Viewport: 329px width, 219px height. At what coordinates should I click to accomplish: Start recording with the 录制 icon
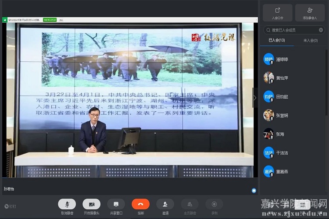214,204
